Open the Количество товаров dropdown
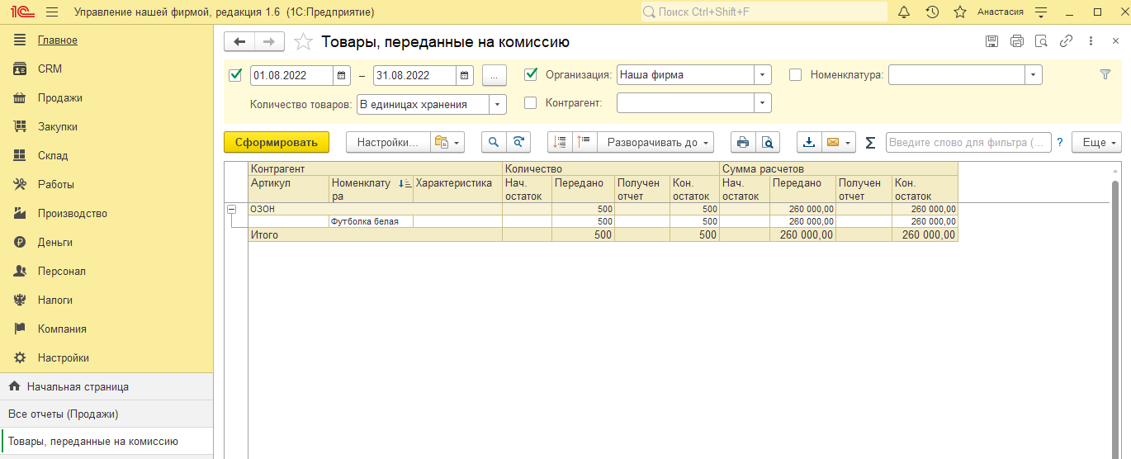This screenshot has height=459, width=1131. (498, 104)
